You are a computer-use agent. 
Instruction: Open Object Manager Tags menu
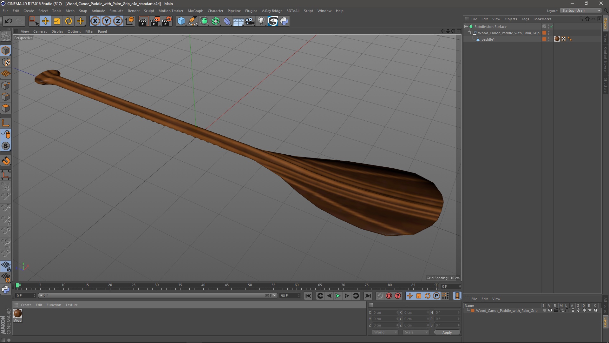pos(525,19)
